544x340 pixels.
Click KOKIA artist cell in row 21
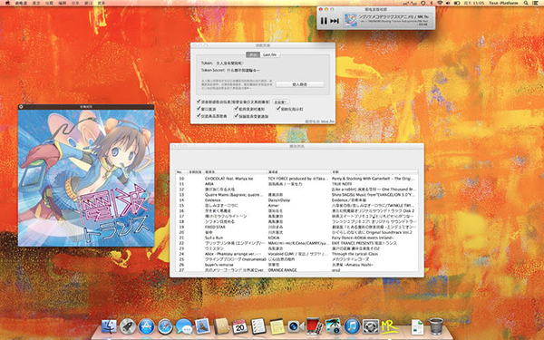(x=274, y=238)
